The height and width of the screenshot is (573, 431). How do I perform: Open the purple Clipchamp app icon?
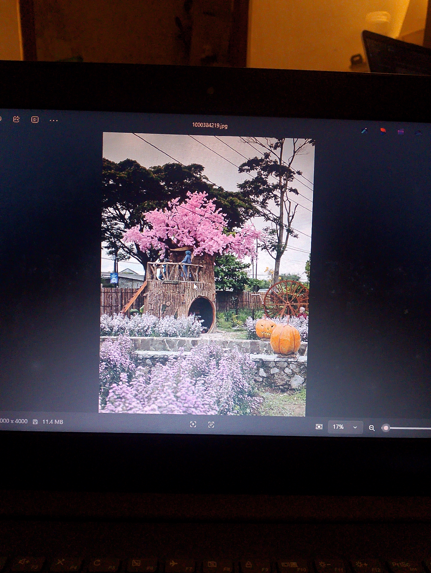401,132
